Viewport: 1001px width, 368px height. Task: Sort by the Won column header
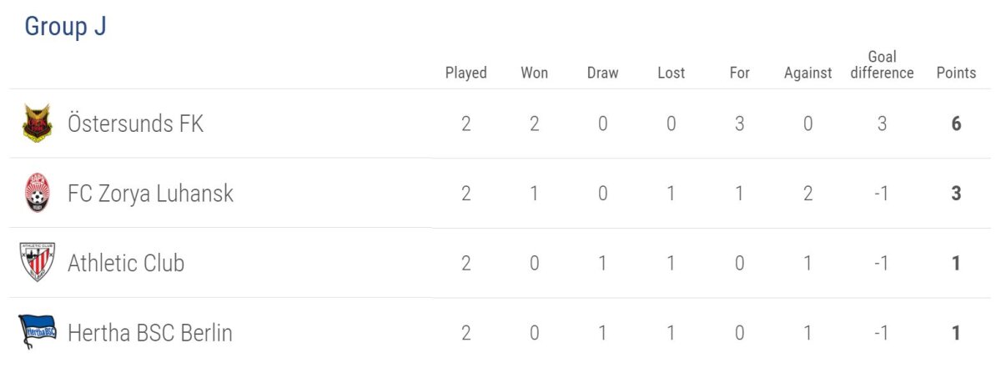pyautogui.click(x=534, y=73)
